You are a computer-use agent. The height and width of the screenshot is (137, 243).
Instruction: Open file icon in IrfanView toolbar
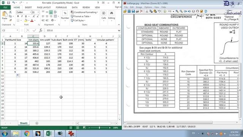(x=125, y=11)
